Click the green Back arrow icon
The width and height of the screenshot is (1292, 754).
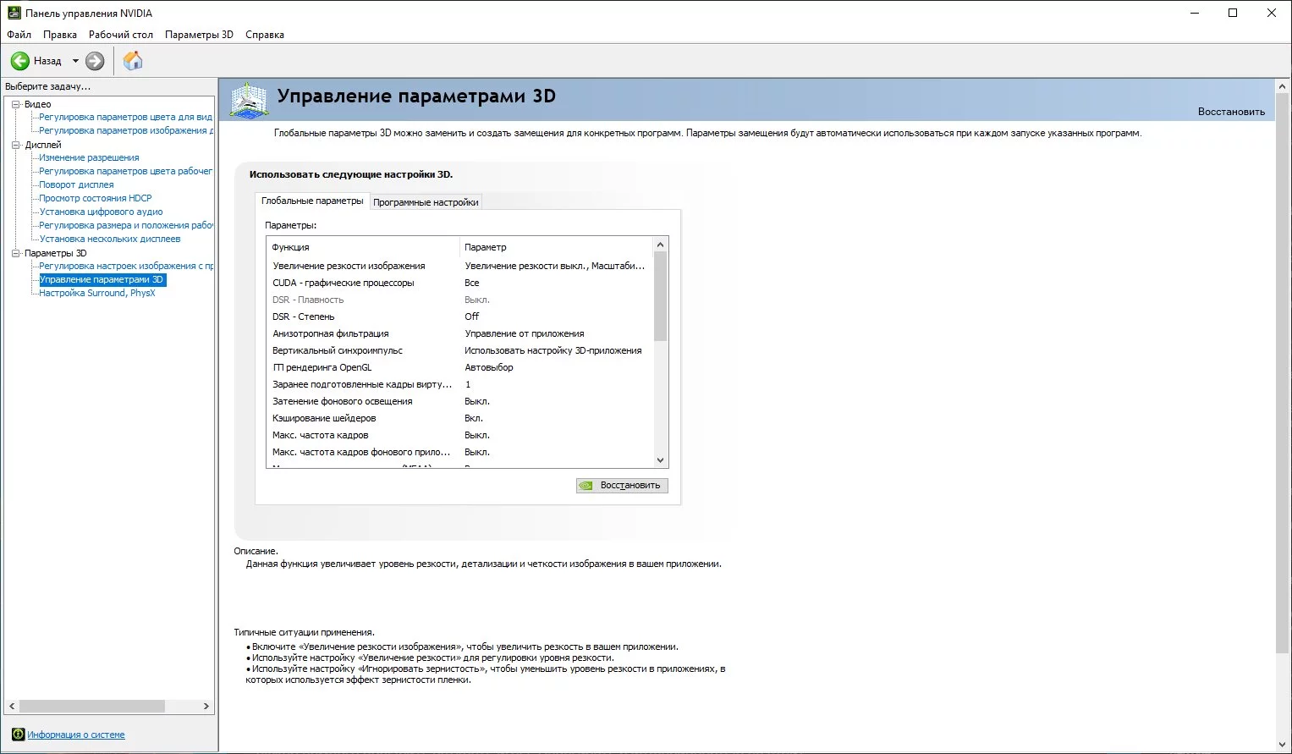[x=19, y=61]
